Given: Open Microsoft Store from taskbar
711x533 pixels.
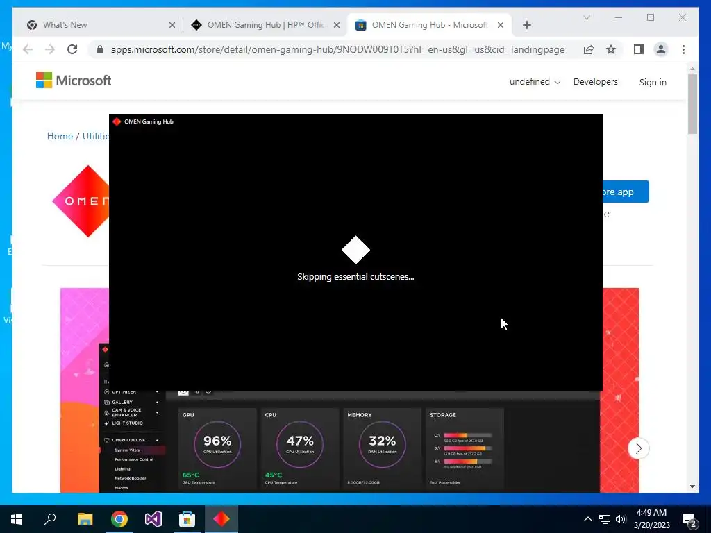Looking at the screenshot, I should 187,519.
